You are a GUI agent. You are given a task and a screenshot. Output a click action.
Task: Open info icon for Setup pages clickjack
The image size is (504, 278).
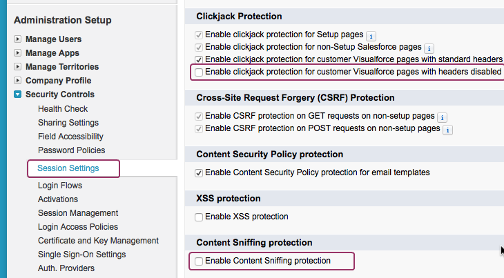point(371,37)
